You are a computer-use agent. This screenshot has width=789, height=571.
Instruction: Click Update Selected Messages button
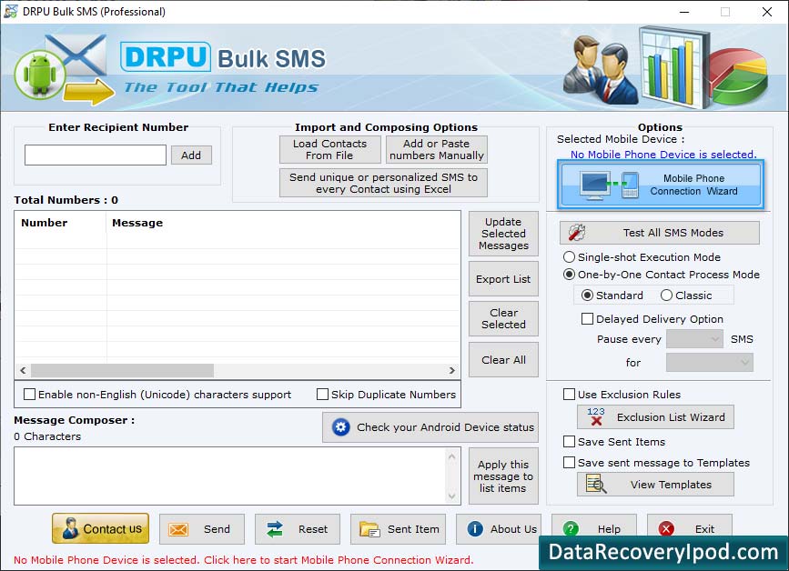tap(503, 234)
